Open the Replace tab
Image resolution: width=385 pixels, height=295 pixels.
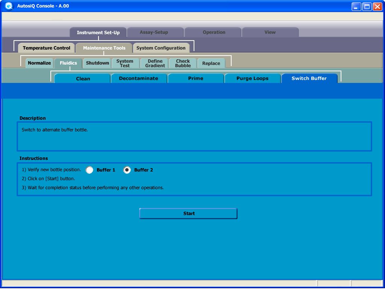click(x=211, y=63)
